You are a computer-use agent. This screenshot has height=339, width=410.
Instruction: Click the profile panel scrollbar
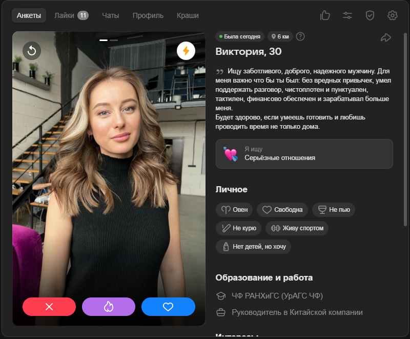405,129
